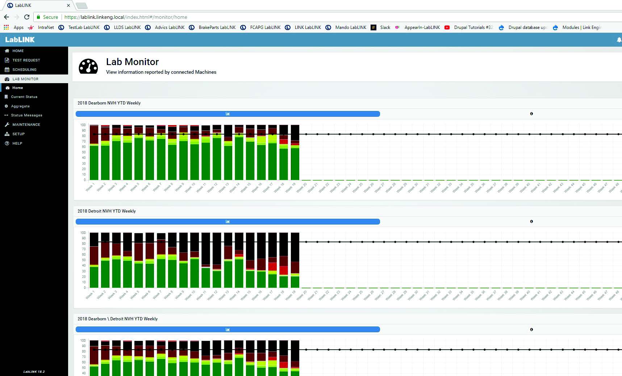This screenshot has height=376, width=622.
Task: Select the Lab Monitor gauge icon in sidebar
Action: [x=7, y=79]
